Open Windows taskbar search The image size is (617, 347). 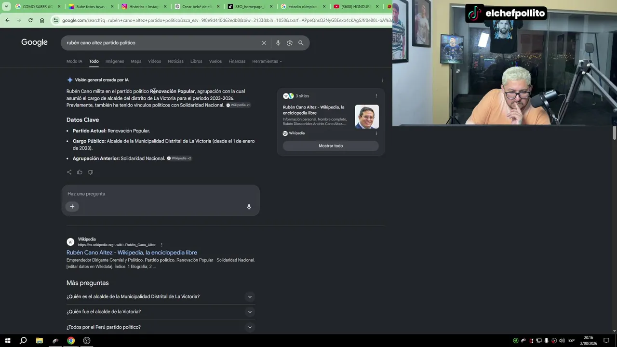click(x=23, y=341)
